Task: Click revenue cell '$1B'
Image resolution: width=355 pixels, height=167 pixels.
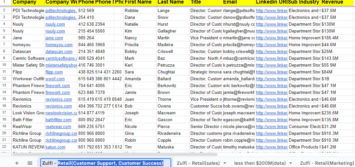Action: 337,79
